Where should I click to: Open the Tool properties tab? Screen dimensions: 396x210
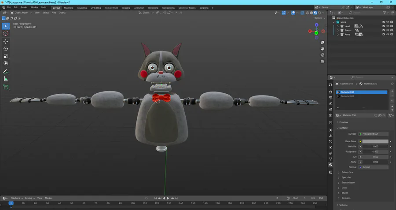(x=330, y=85)
